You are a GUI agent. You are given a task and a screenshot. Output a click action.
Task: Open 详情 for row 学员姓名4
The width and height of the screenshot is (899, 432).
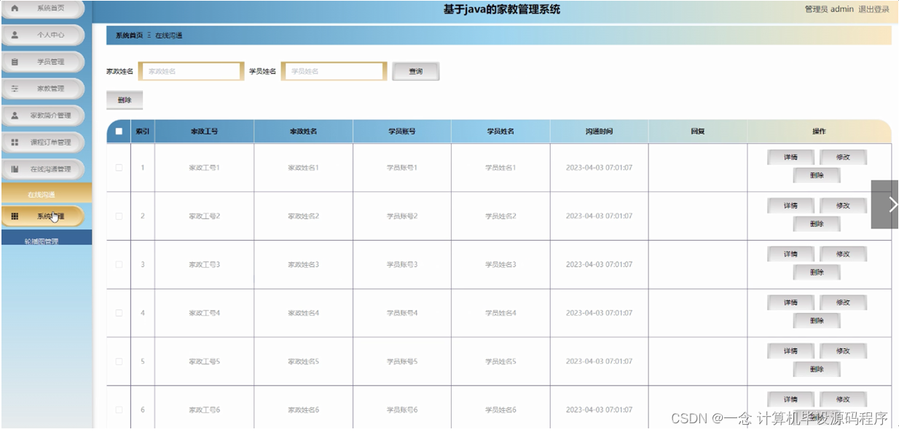tap(790, 303)
